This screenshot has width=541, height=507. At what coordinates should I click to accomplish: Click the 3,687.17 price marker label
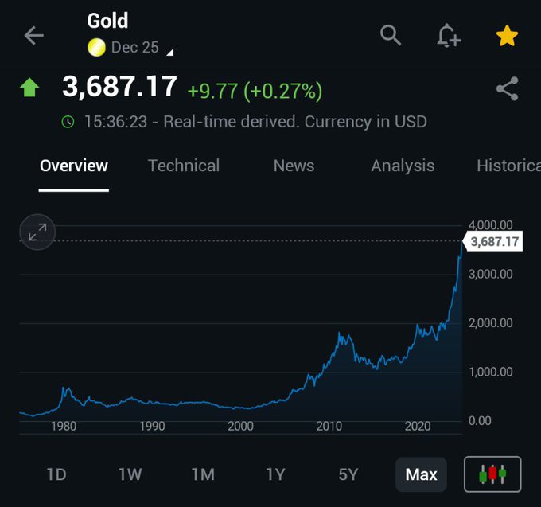coord(492,241)
